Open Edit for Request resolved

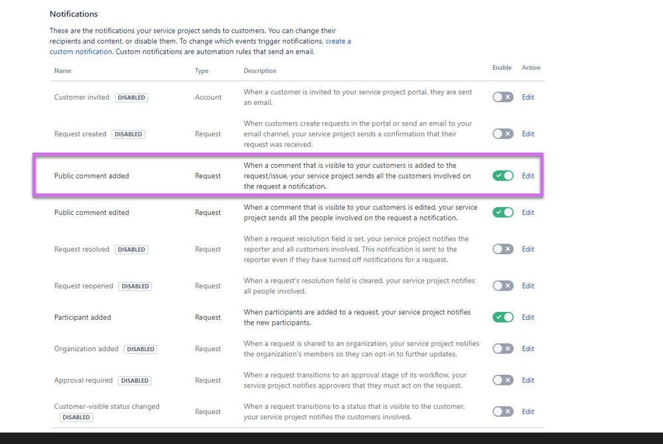click(528, 249)
